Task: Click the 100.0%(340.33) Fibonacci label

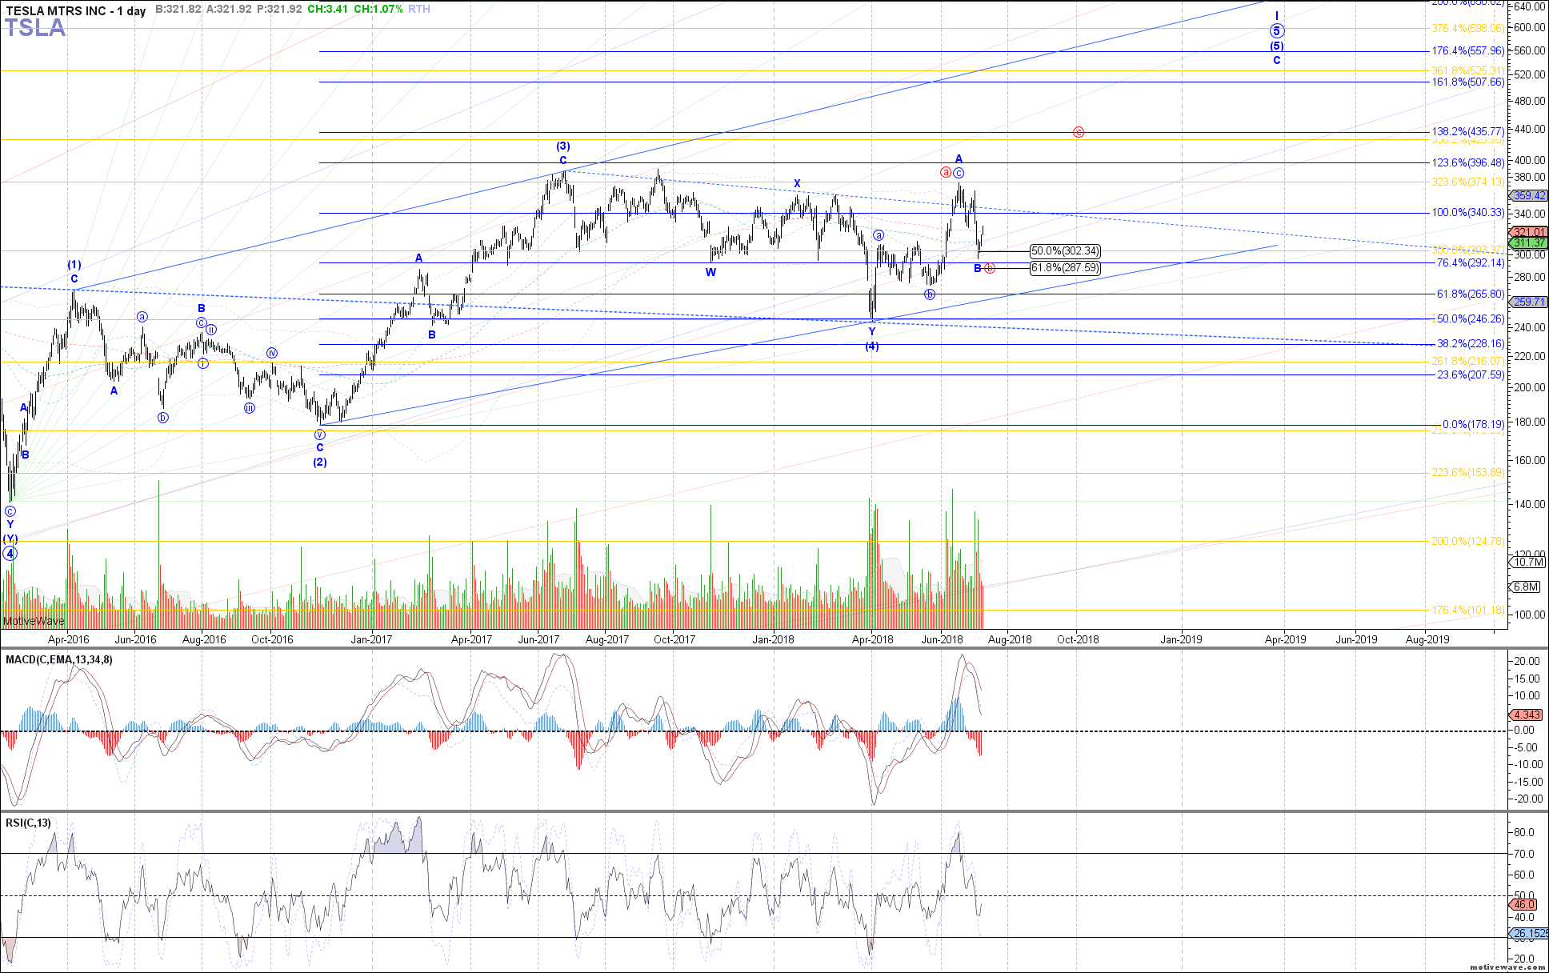Action: point(1467,213)
